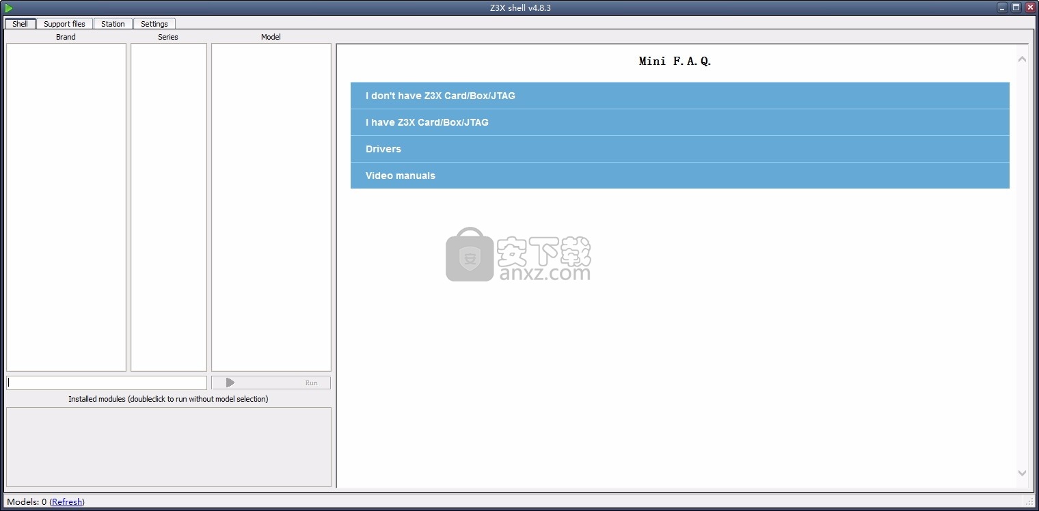Click the FAQ panel scroll up arrow
The height and width of the screenshot is (511, 1039).
click(x=1022, y=59)
